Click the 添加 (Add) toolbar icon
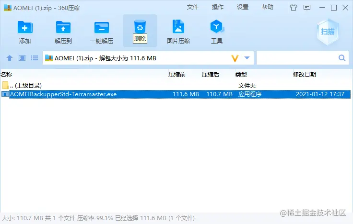The height and width of the screenshot is (224, 353). (x=25, y=28)
